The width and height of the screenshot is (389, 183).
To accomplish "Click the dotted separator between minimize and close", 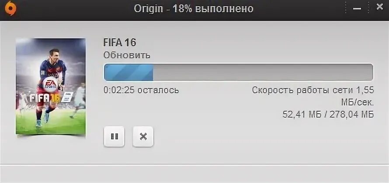I will click(x=368, y=7).
